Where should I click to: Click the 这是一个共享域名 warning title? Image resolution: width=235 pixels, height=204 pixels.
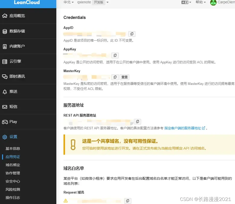[x=120, y=141]
